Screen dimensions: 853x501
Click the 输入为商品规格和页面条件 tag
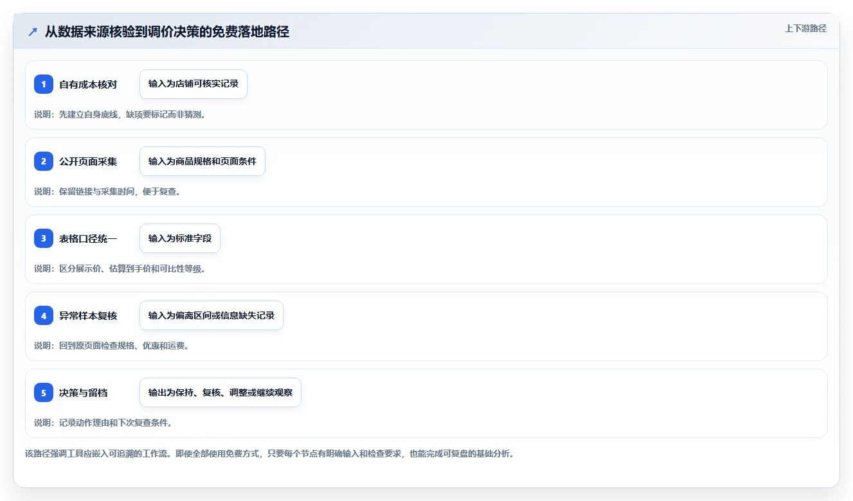point(202,161)
